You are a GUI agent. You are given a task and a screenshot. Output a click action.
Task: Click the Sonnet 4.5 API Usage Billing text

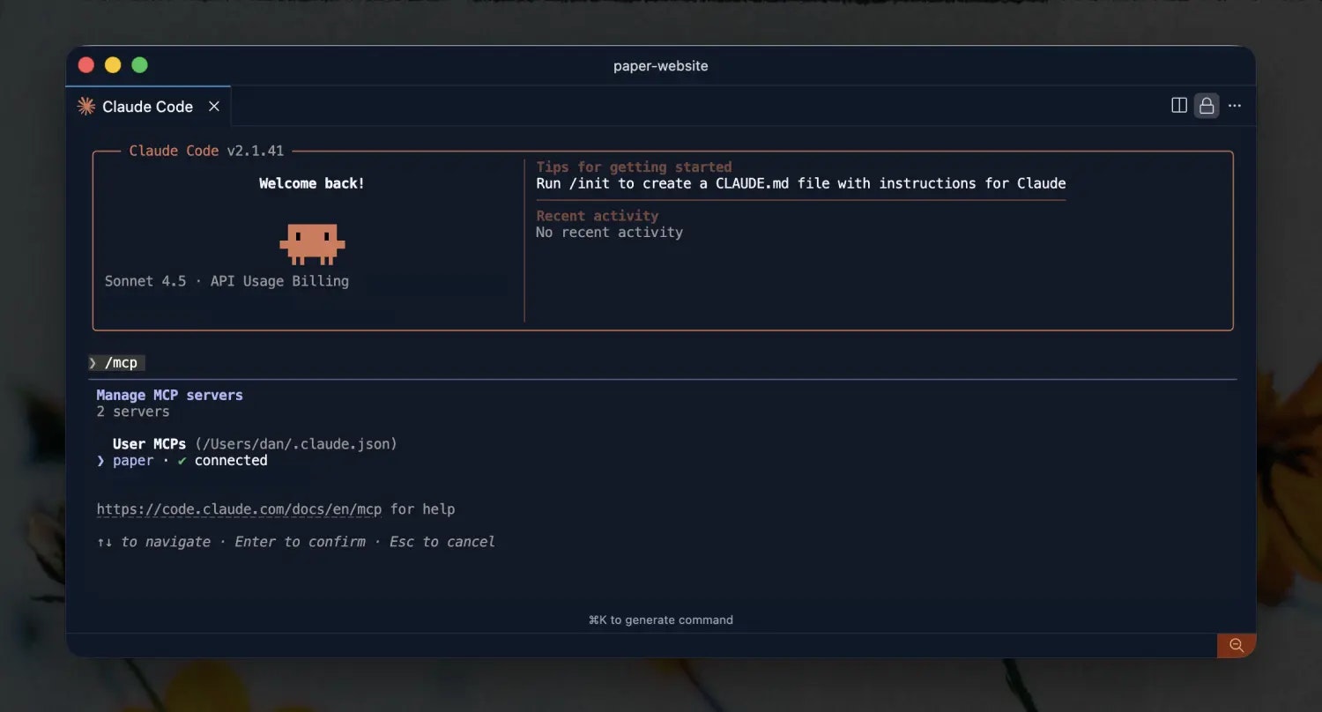point(227,280)
